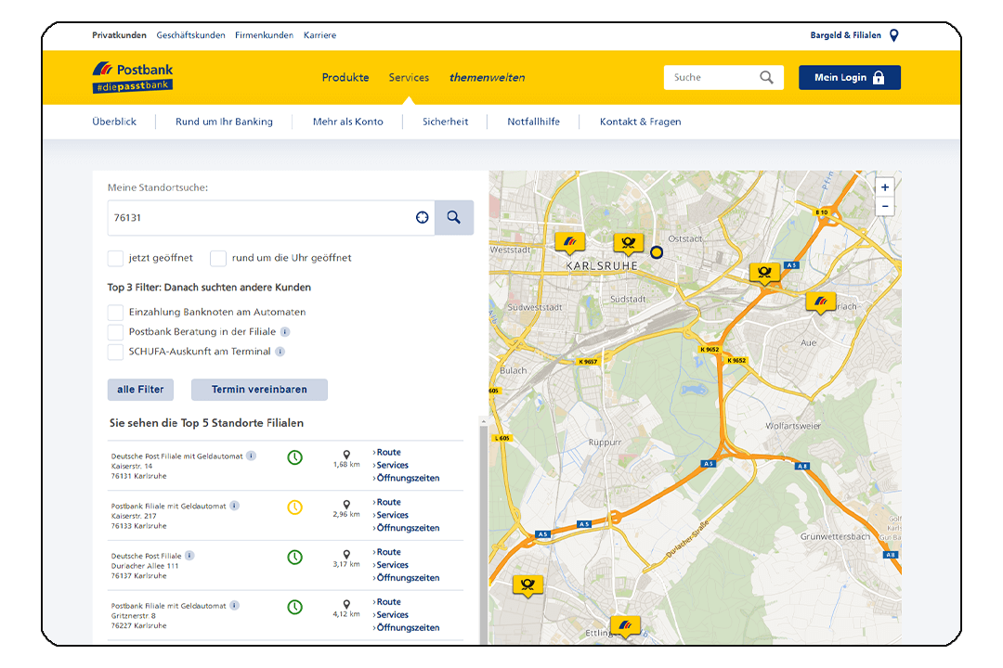1003x668 pixels.
Task: Click the magnifier icon in the Suche field
Action: (766, 77)
